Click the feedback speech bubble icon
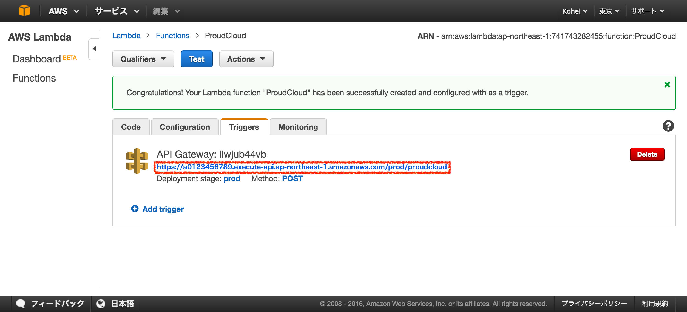 tap(21, 304)
